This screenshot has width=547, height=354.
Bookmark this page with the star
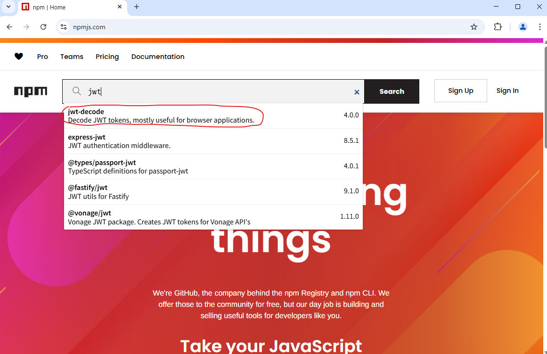pyautogui.click(x=474, y=27)
